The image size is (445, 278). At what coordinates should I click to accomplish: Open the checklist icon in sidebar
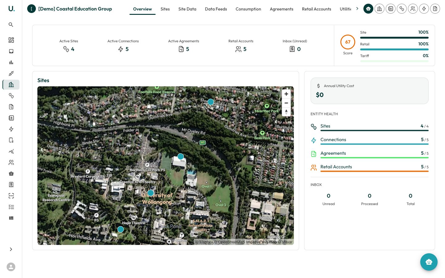pos(11,207)
